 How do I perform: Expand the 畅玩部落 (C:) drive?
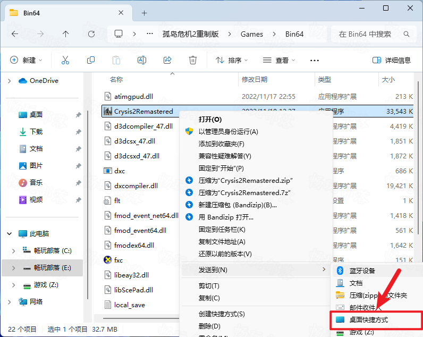13,251
